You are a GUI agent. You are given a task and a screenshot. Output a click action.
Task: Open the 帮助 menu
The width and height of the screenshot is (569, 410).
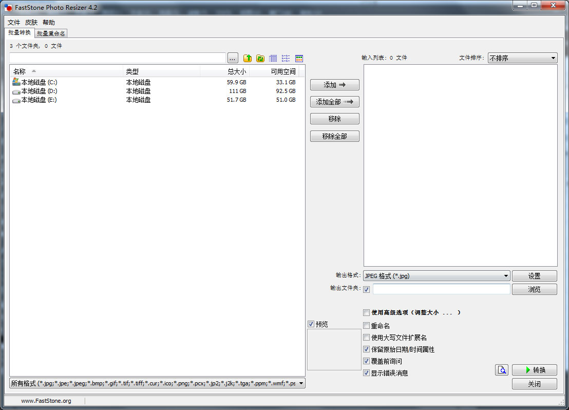(x=49, y=23)
